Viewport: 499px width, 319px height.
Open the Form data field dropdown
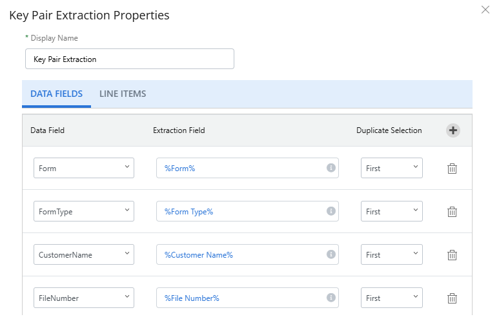[84, 168]
